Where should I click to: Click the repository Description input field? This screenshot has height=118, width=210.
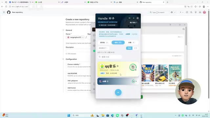(78, 50)
